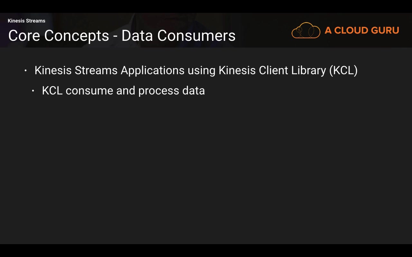Click "KCL" at start of sub-bullet
The image size is (412, 257).
click(x=52, y=91)
